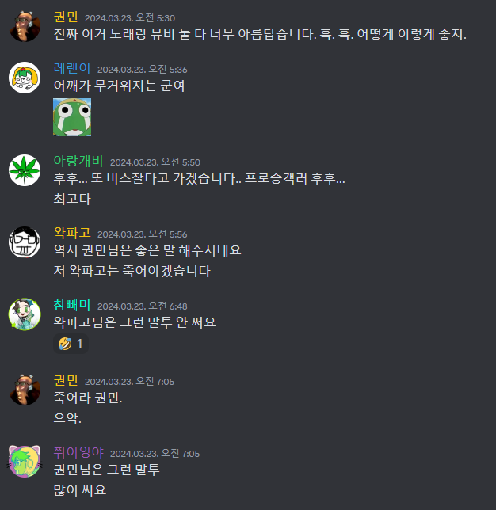Open the green frog image attachment
496x510 pixels.
point(72,117)
